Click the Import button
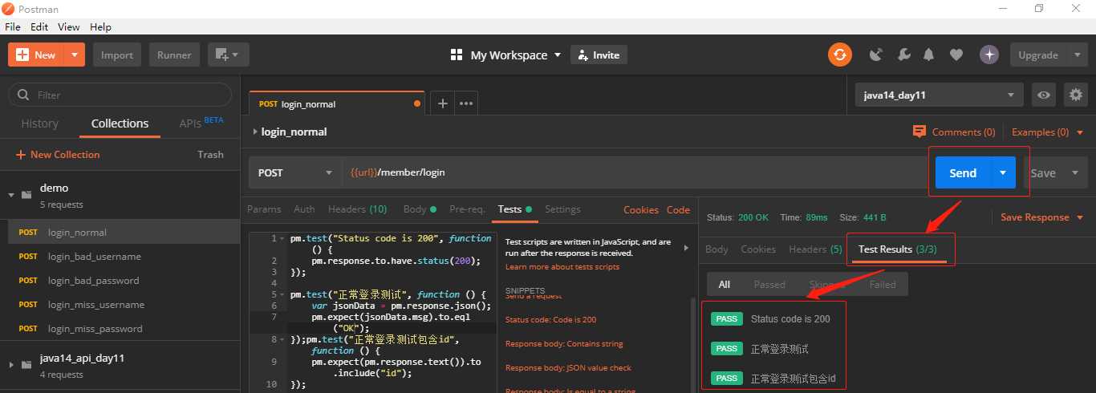This screenshot has height=393, width=1096. click(117, 55)
